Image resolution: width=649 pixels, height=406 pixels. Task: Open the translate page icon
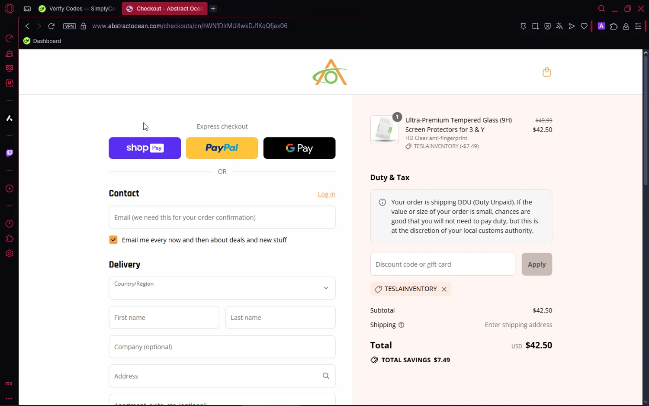coord(559,26)
